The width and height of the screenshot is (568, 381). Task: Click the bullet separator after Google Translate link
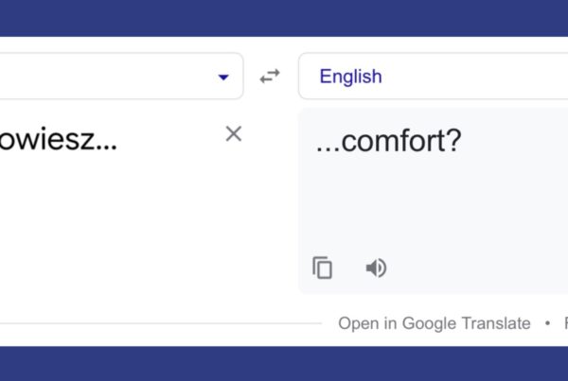pos(547,323)
